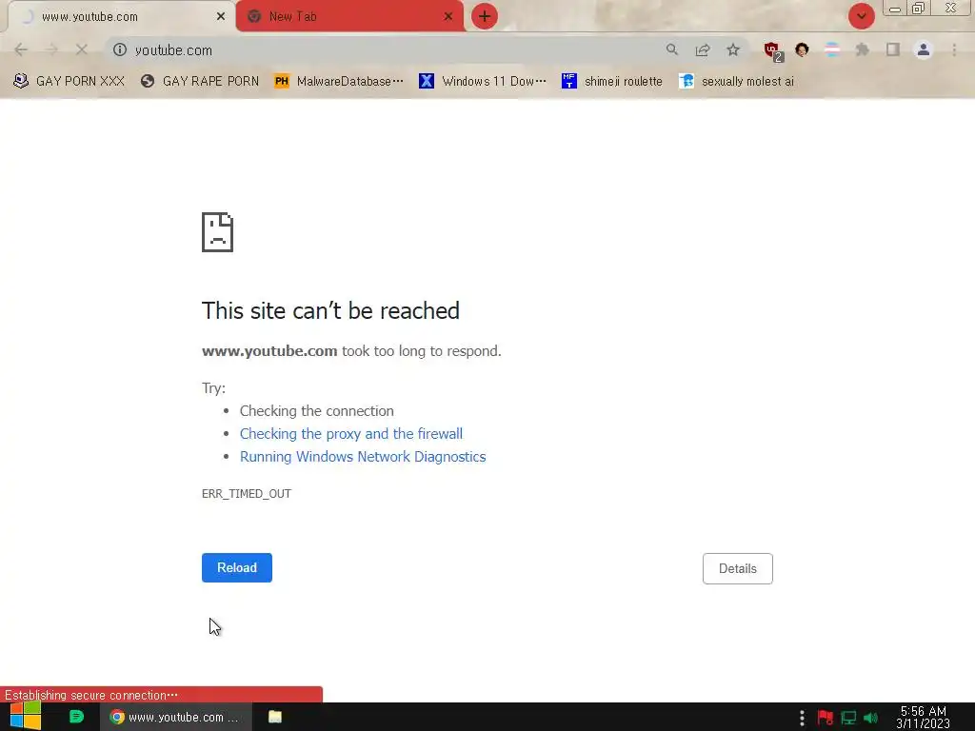This screenshot has height=731, width=975.
Task: Run Windows Network Diagnostics link
Action: (x=363, y=457)
